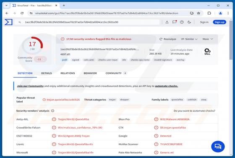Screen dimensions: 235x158
Task: Click Sign in link
Action: click(204, 22)
